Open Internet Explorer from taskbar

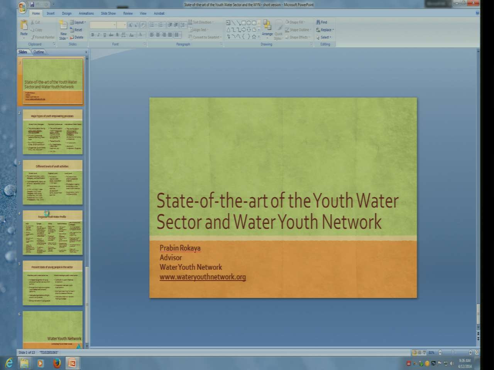(x=9, y=363)
